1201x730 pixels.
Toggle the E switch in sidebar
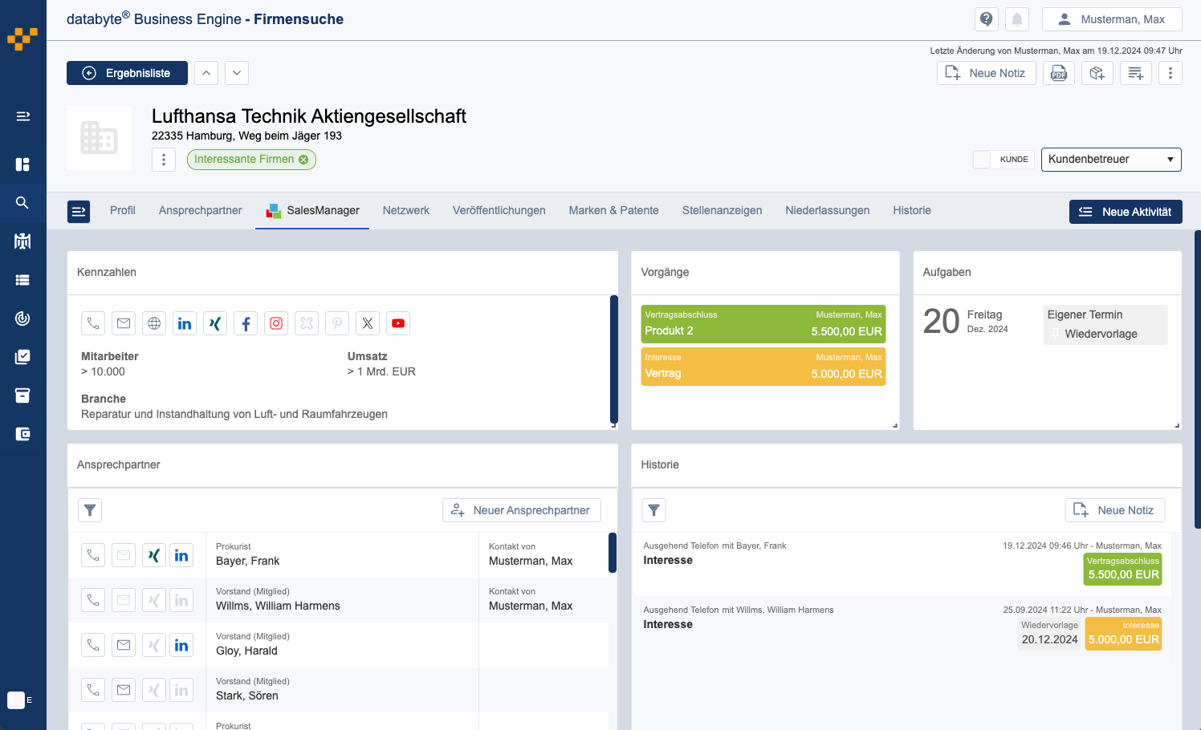coord(17,700)
